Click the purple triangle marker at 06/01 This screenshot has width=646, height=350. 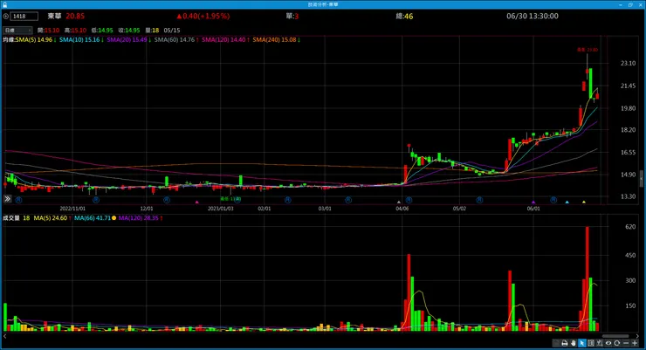pos(533,202)
